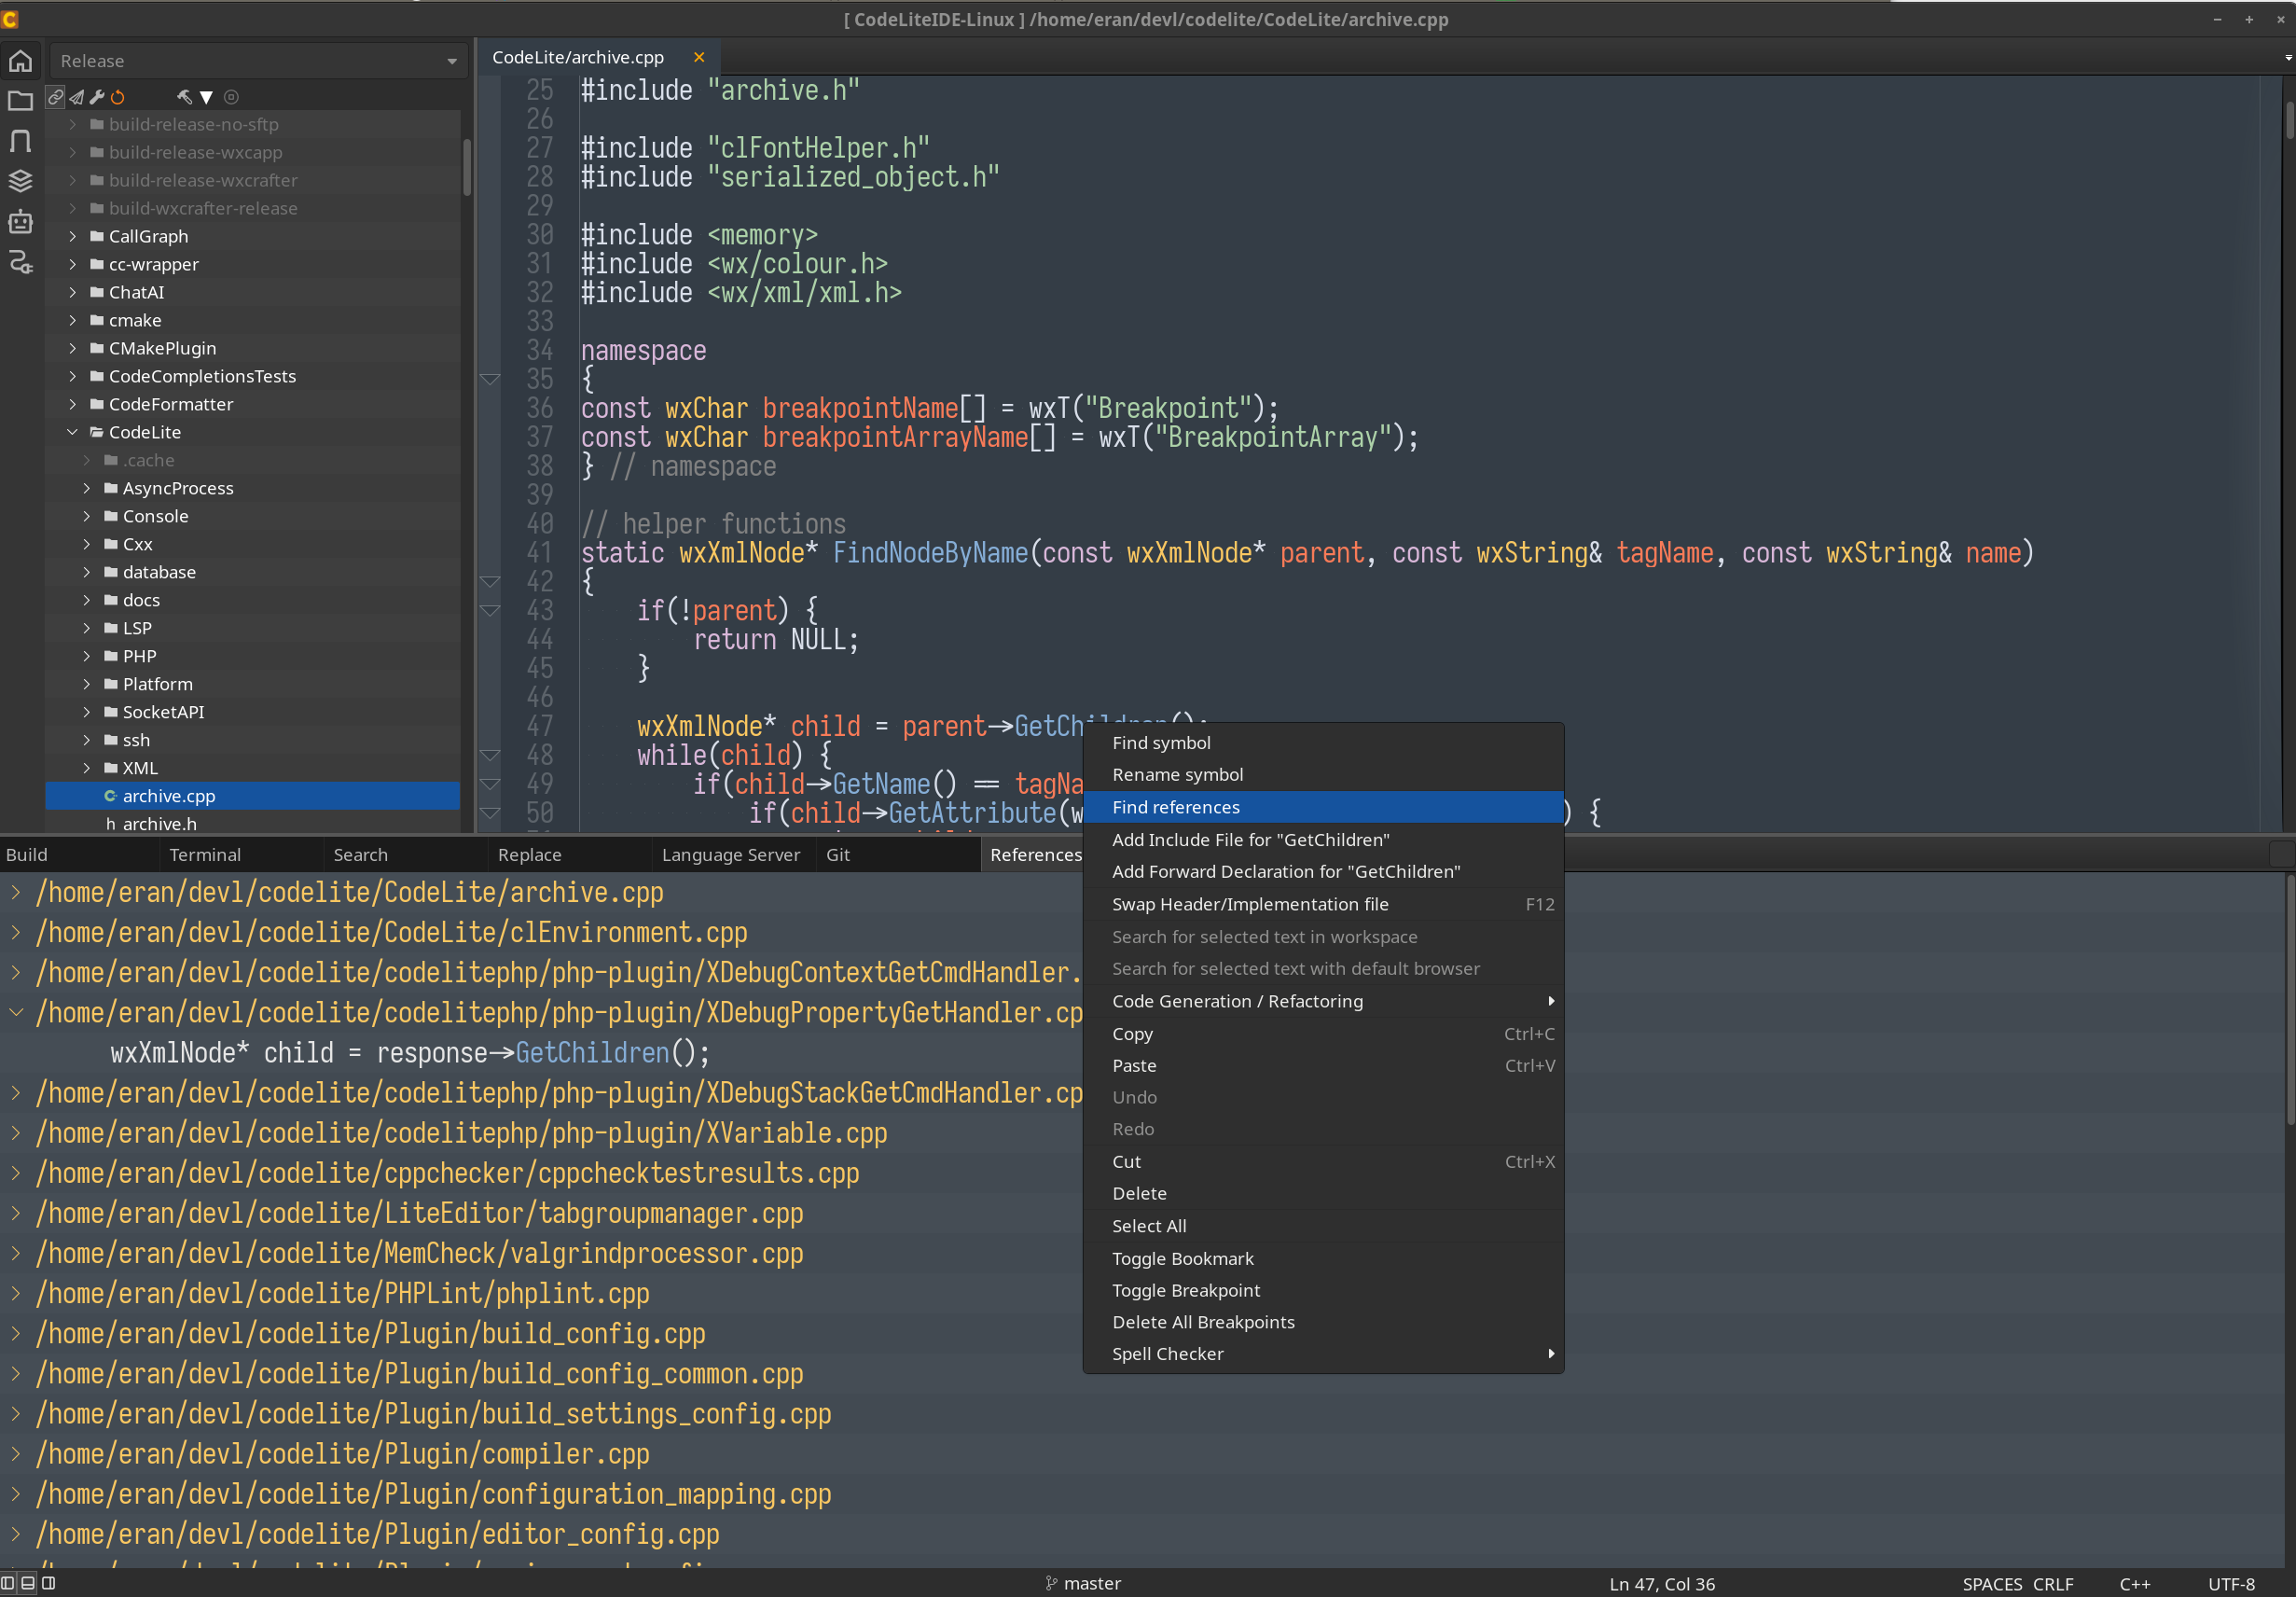Click the CRLF line ending indicator
The width and height of the screenshot is (2296, 1597).
(2053, 1584)
